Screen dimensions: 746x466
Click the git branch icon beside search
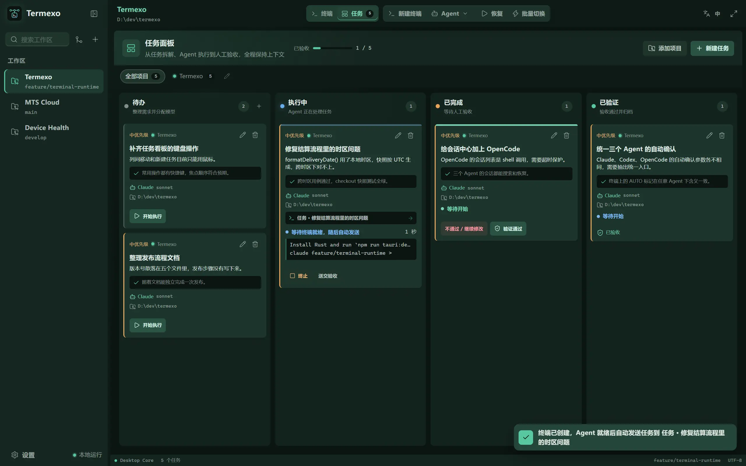(79, 39)
